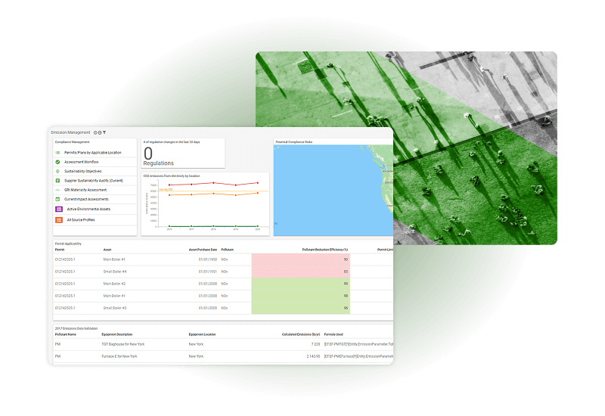Click the Supplier Sustainability Audits icon

click(57, 181)
